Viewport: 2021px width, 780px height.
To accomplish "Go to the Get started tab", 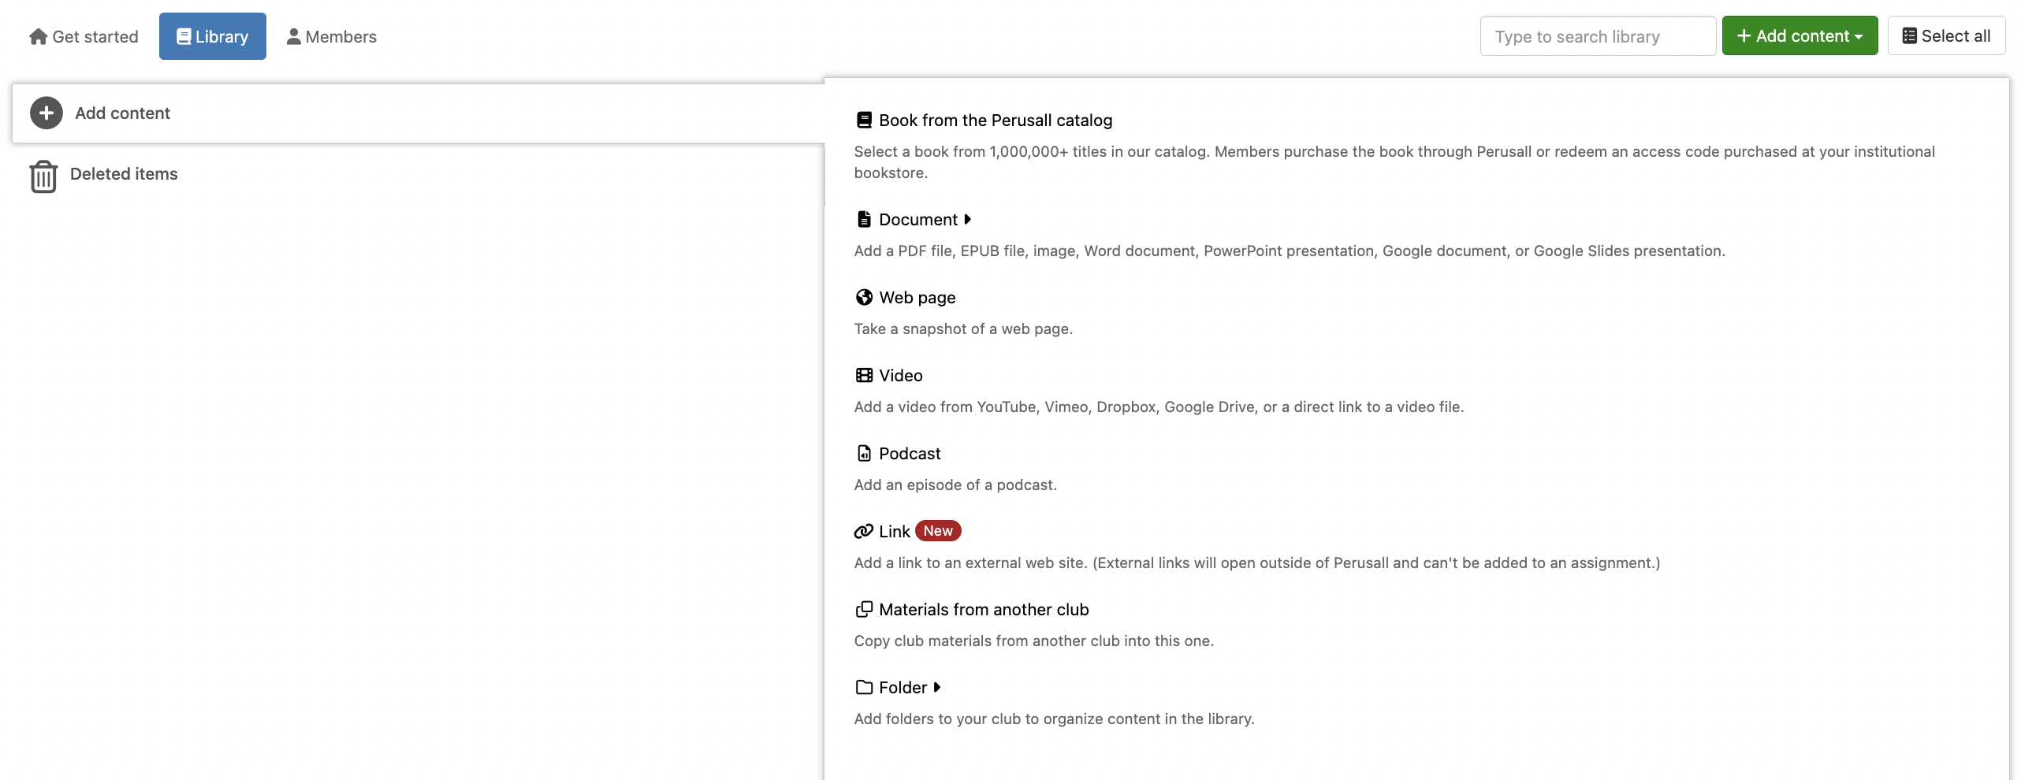I will pyautogui.click(x=84, y=37).
